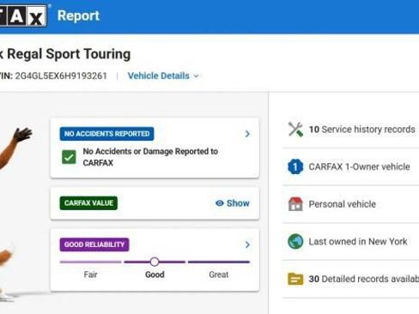Click the reliability slider handle
Viewport: 419px width, 314px height.
coord(155,262)
